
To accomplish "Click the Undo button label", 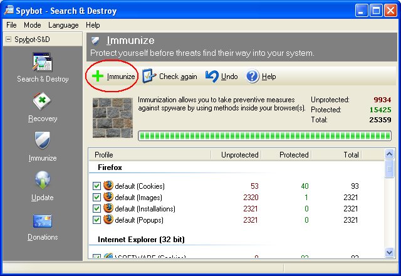I will pyautogui.click(x=229, y=77).
